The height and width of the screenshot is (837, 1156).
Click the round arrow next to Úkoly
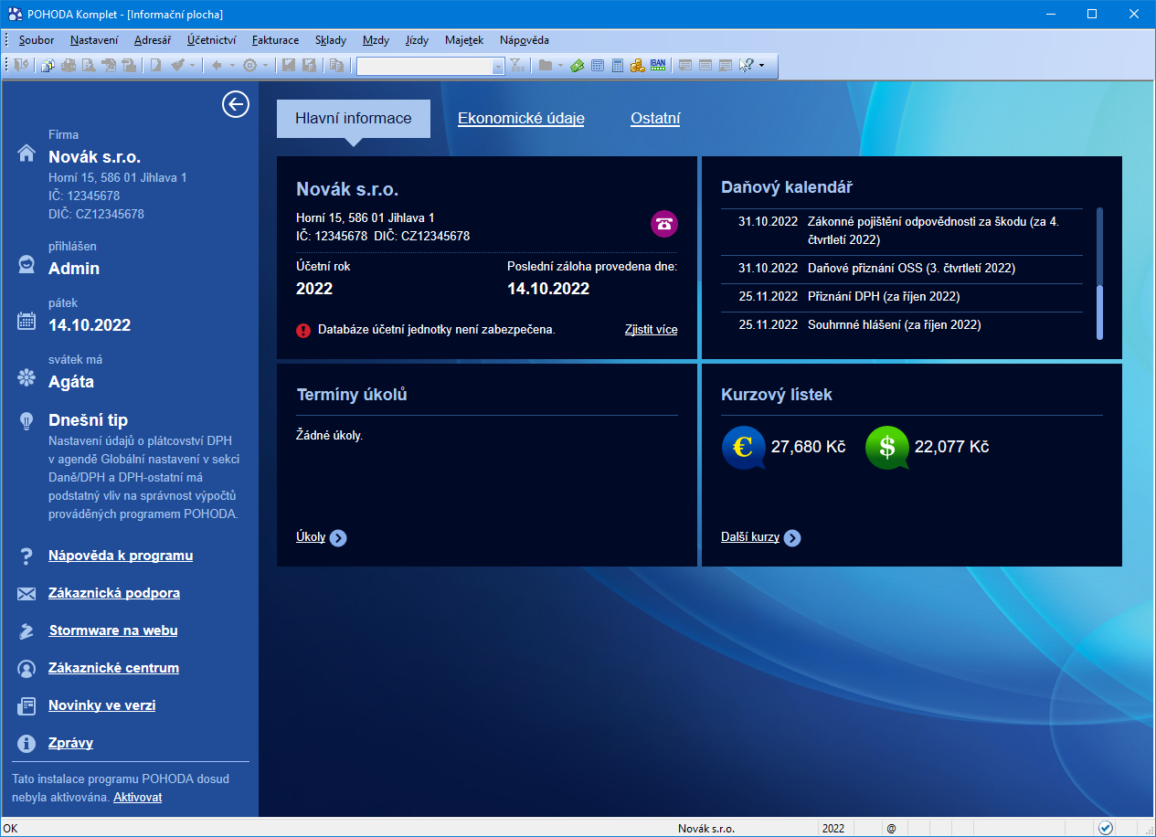tap(338, 538)
